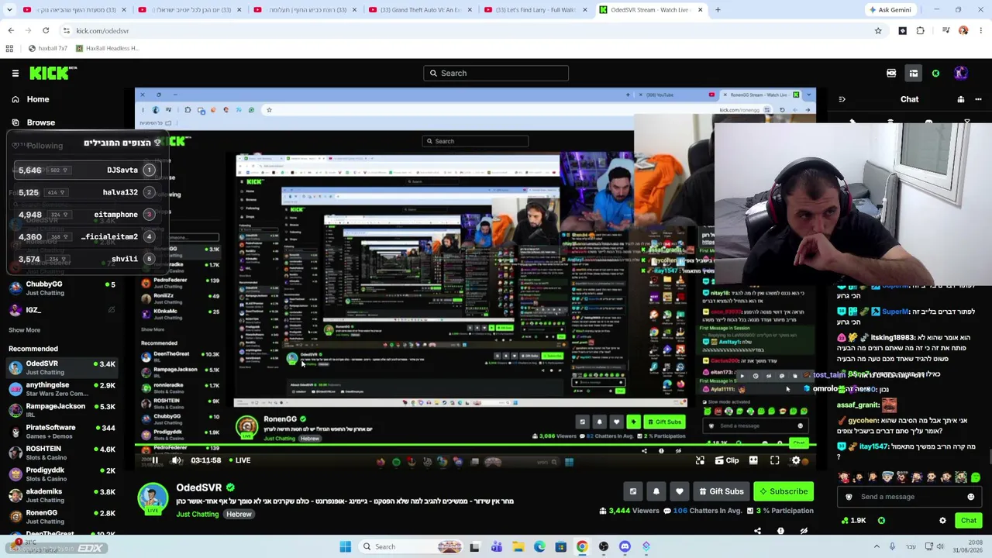Open the Just Chatting category link
Image resolution: width=992 pixels, height=558 pixels.
pos(198,515)
